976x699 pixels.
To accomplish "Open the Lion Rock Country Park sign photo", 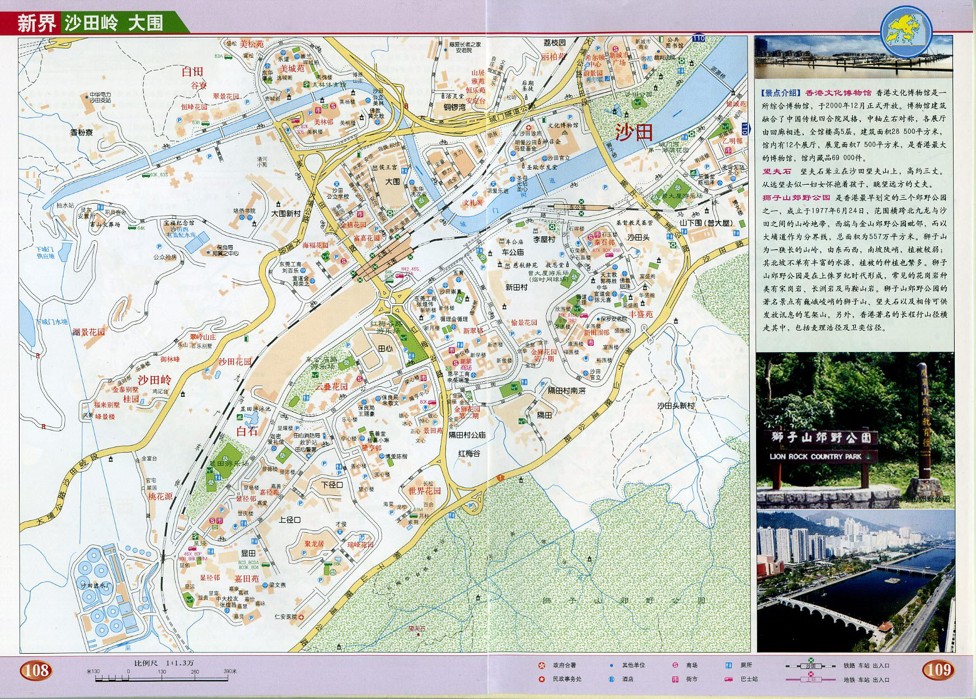I will click(855, 430).
